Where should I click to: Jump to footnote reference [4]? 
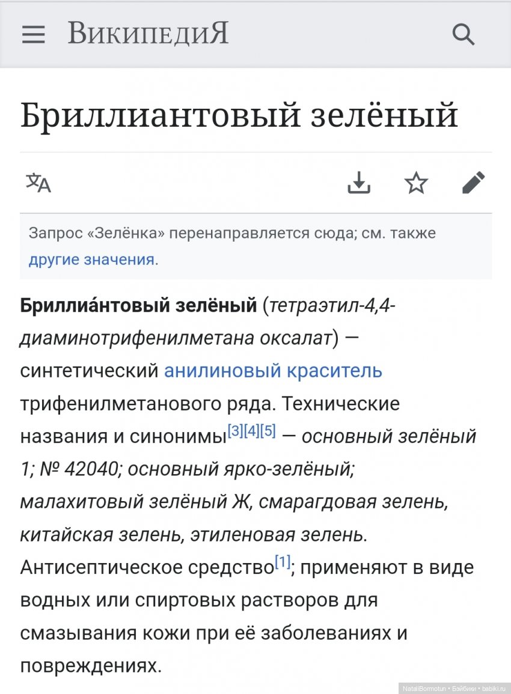coord(251,431)
